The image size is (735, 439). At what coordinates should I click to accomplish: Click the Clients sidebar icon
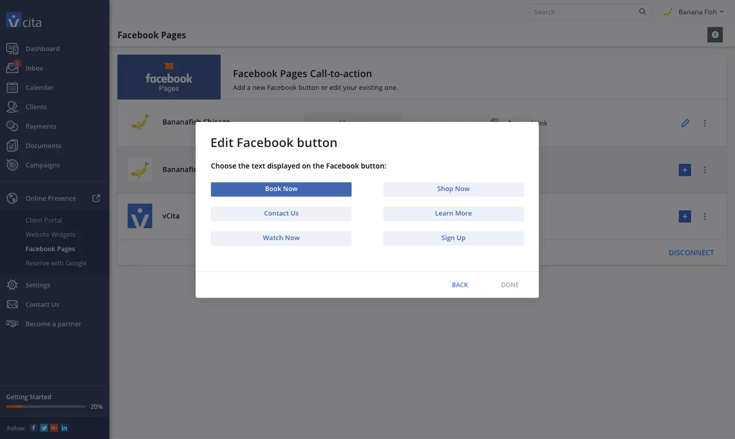point(12,107)
